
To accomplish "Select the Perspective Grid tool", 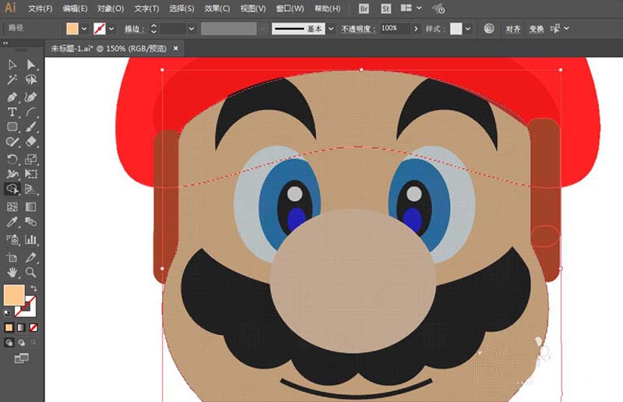I will [30, 189].
